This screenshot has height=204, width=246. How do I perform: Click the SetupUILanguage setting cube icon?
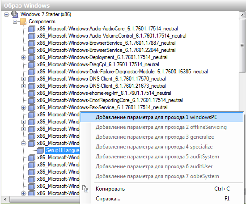click(x=40, y=150)
